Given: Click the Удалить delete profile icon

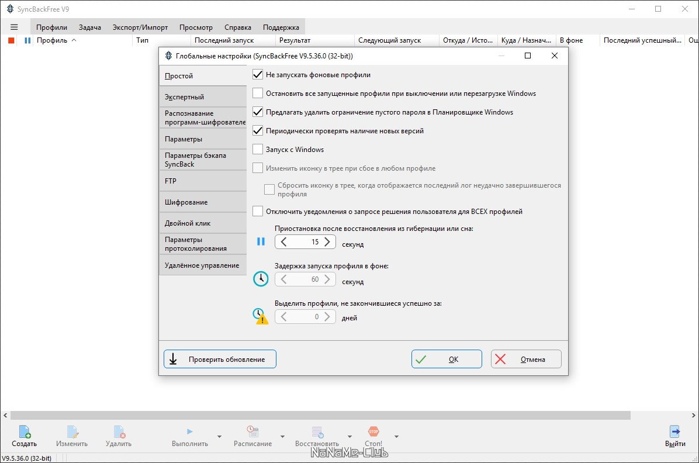Looking at the screenshot, I should point(119,432).
